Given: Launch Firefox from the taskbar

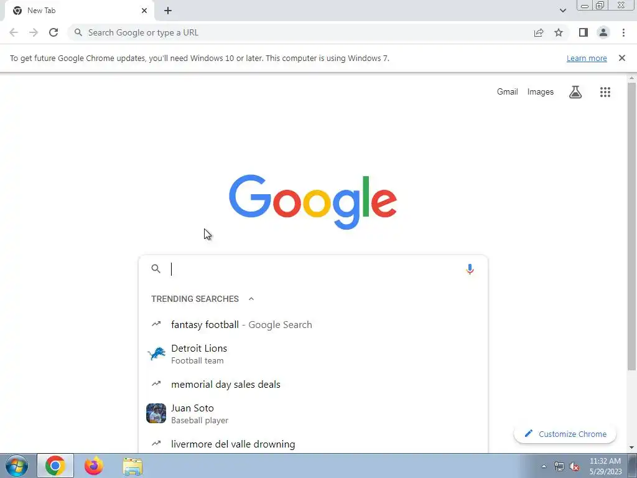Looking at the screenshot, I should (94, 466).
